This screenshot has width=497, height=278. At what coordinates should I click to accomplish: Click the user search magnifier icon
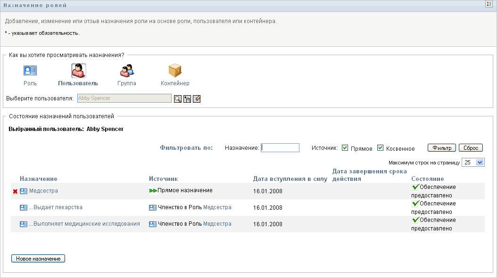[x=178, y=99]
